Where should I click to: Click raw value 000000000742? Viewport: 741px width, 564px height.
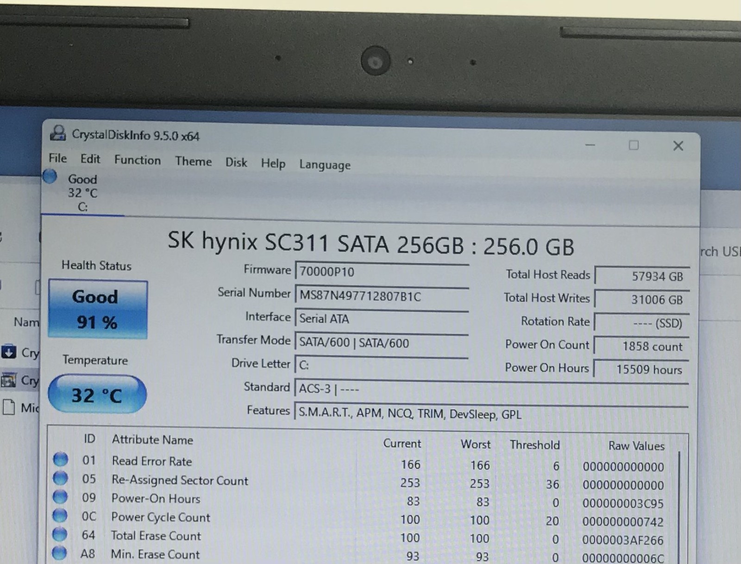point(623,522)
